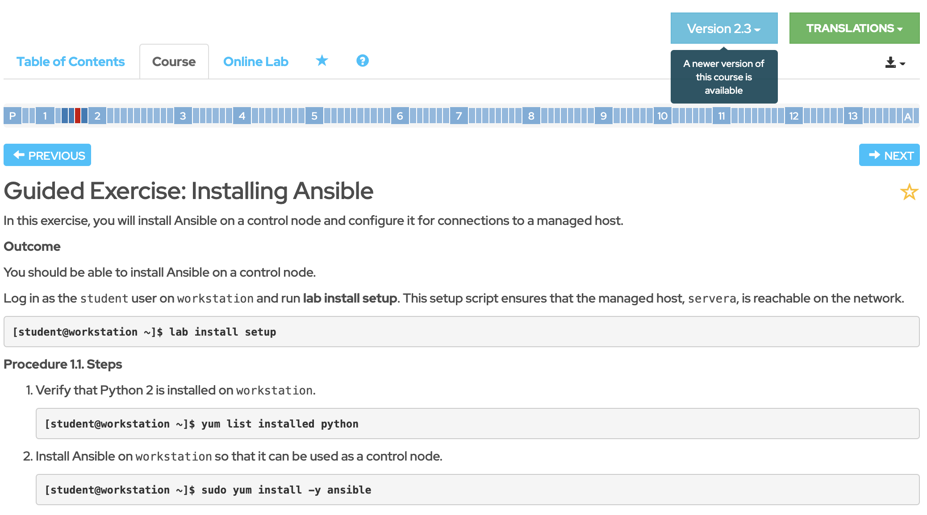Open the TRANSLATIONS dropdown
Image resolution: width=927 pixels, height=515 pixels.
click(854, 28)
